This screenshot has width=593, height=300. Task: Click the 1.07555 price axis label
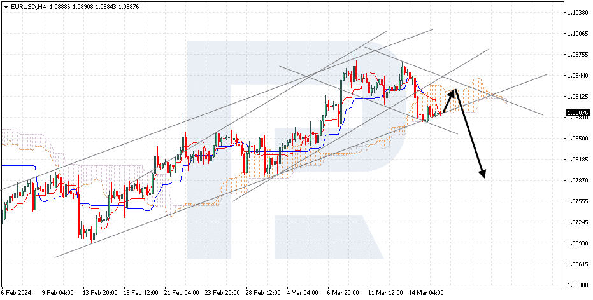pos(577,201)
